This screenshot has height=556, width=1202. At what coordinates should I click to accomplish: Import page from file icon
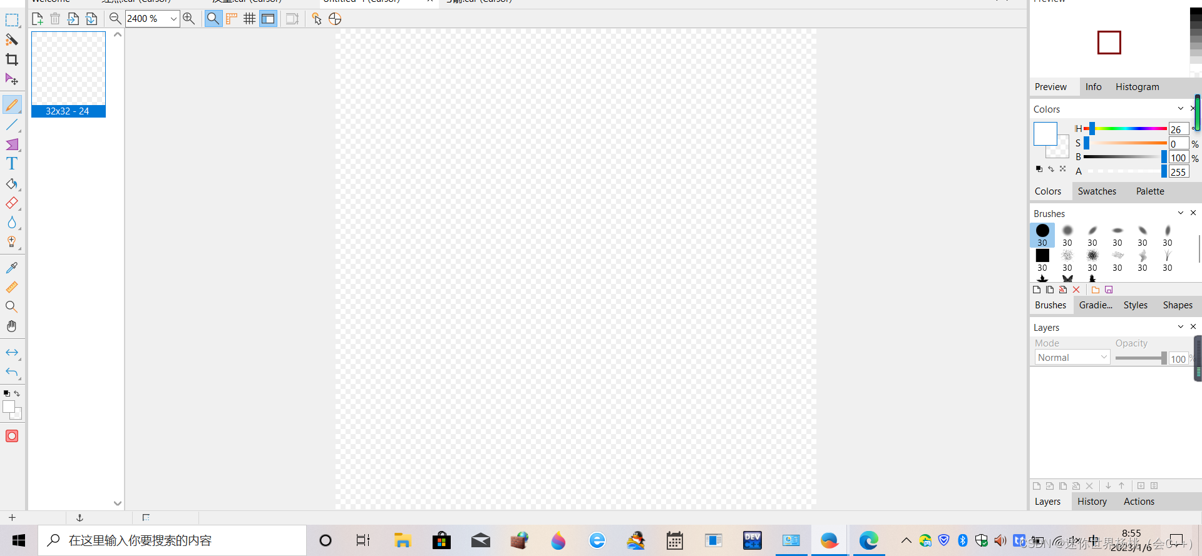pyautogui.click(x=73, y=19)
